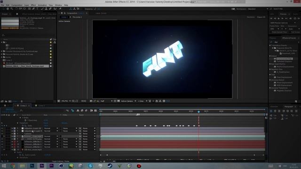Open the parent dropdown for the Camera layer
The image size is (301, 169).
89,134
